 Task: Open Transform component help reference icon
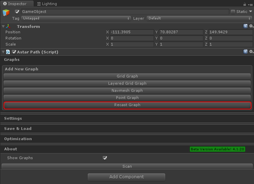pos(246,26)
